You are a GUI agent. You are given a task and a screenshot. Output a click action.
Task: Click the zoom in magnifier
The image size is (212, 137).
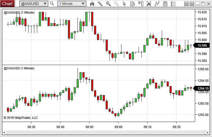[x=108, y=4]
